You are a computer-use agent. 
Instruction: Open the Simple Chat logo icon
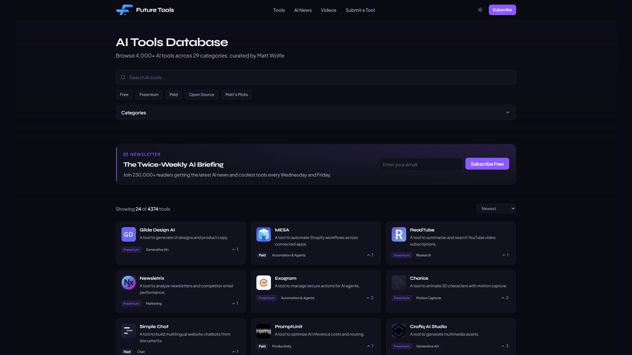click(x=129, y=331)
